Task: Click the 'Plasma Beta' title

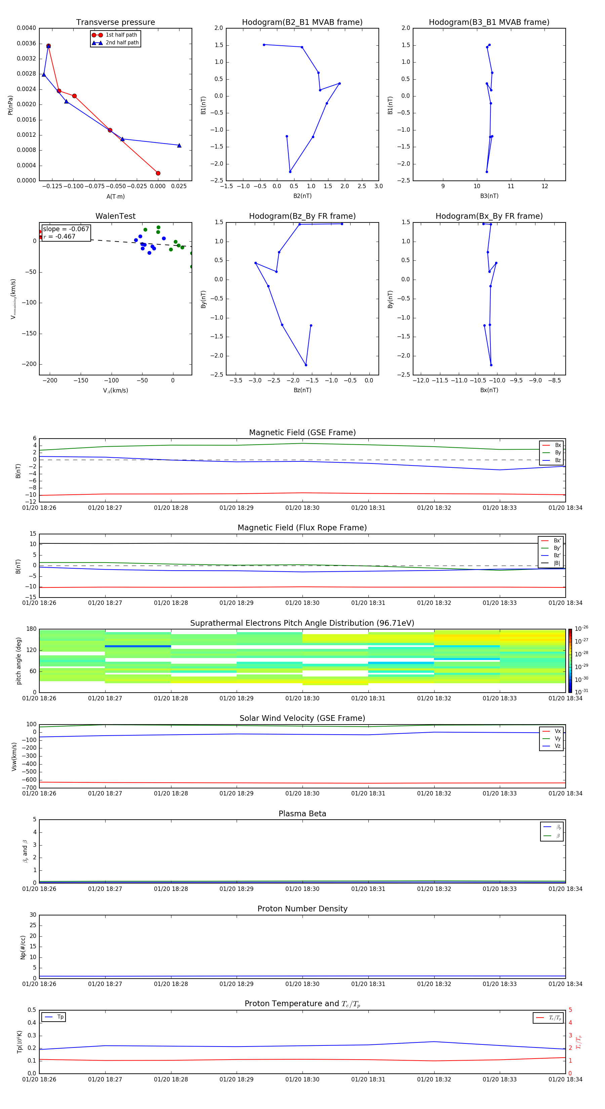Action: [302, 814]
